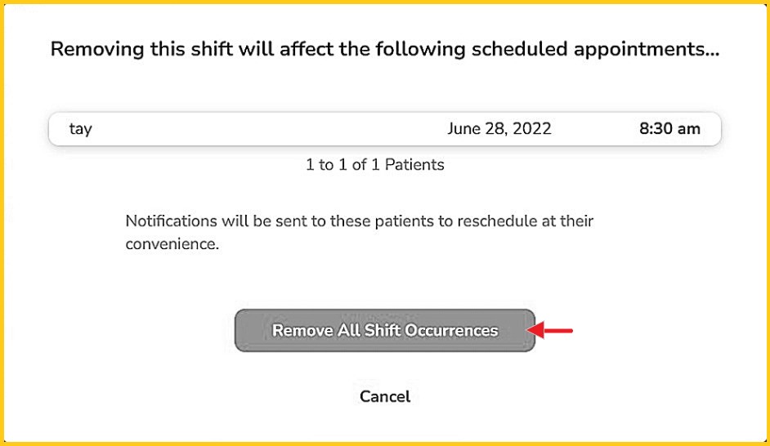Click the pagination text below appointment list
Viewport: 770px width, 446px height.
(x=374, y=165)
